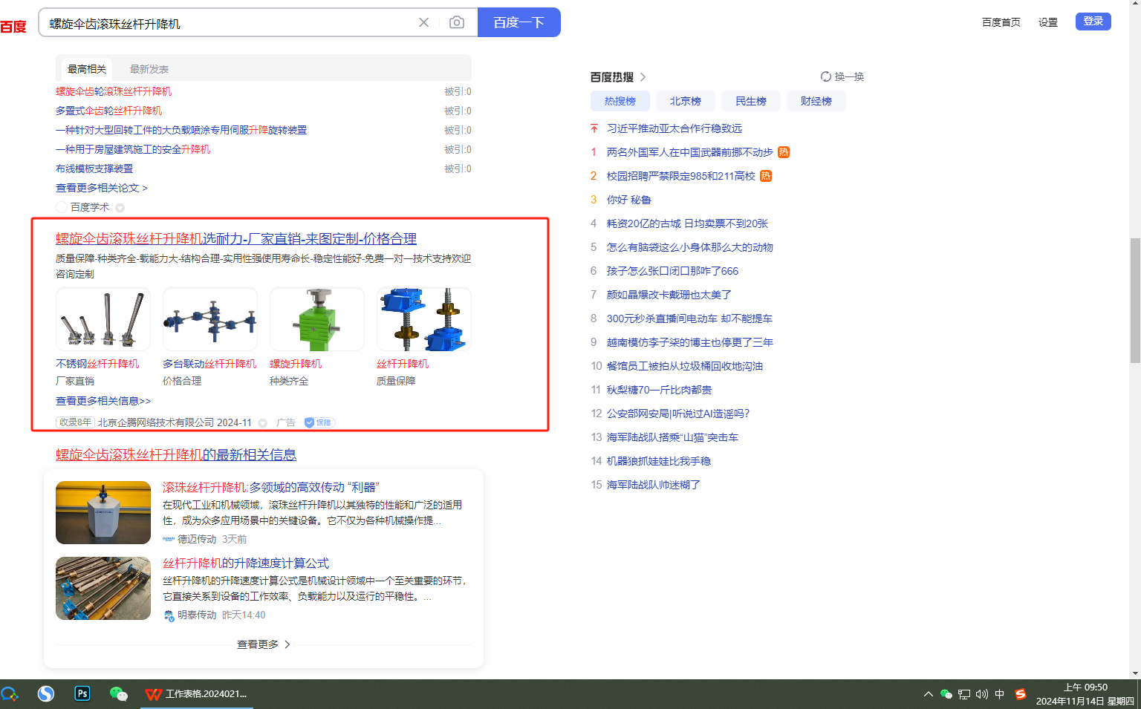1141x709 pixels.
Task: Select the 民生榜 tab
Action: coord(751,101)
